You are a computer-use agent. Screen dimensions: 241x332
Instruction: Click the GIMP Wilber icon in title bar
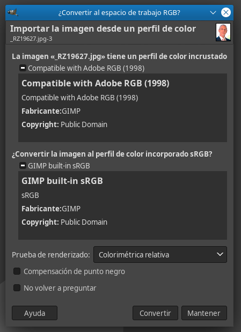[x=13, y=12]
